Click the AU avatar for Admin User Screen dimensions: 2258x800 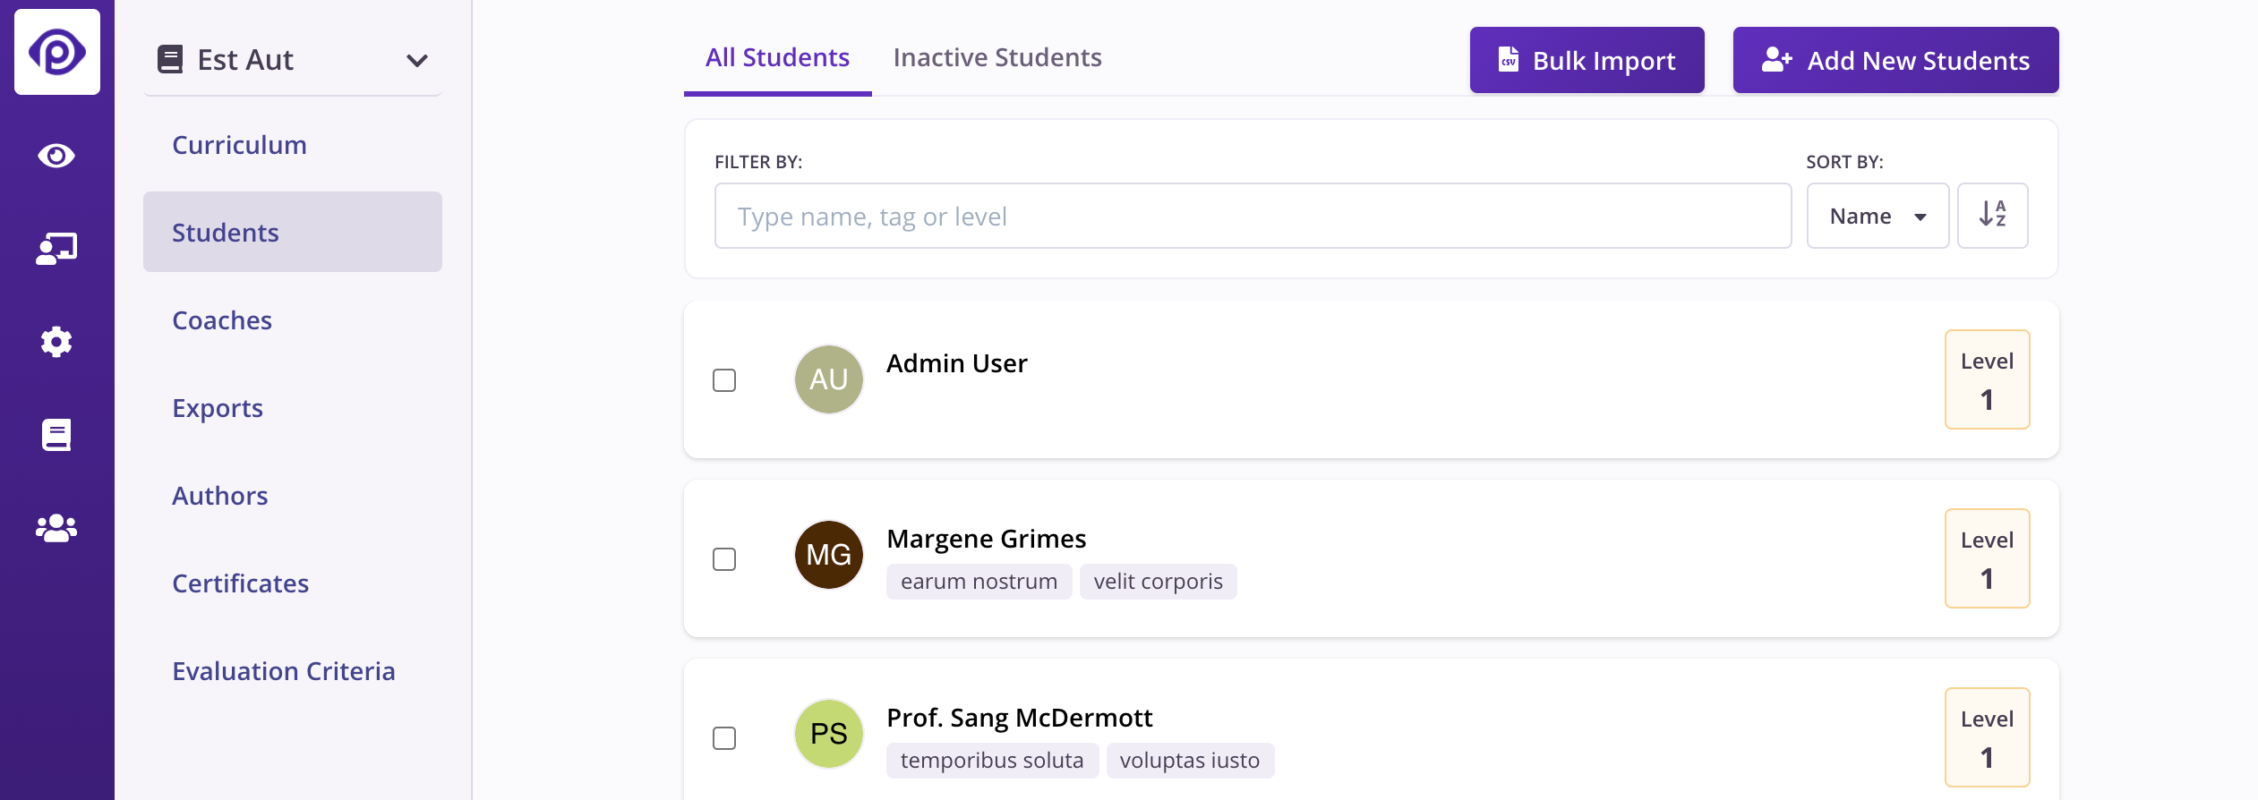(x=828, y=379)
